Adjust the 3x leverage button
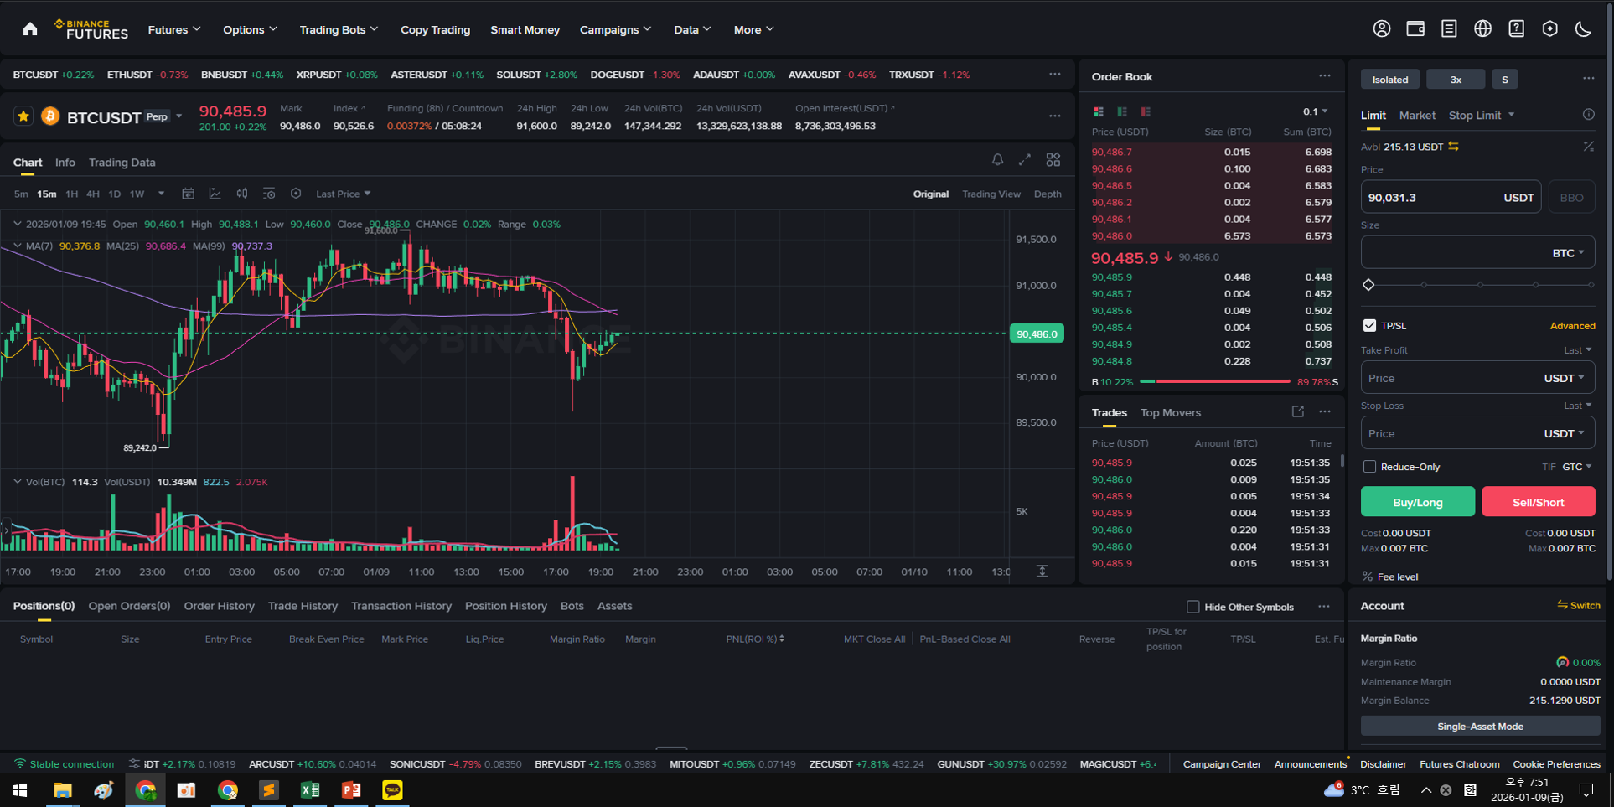1614x807 pixels. (x=1456, y=80)
